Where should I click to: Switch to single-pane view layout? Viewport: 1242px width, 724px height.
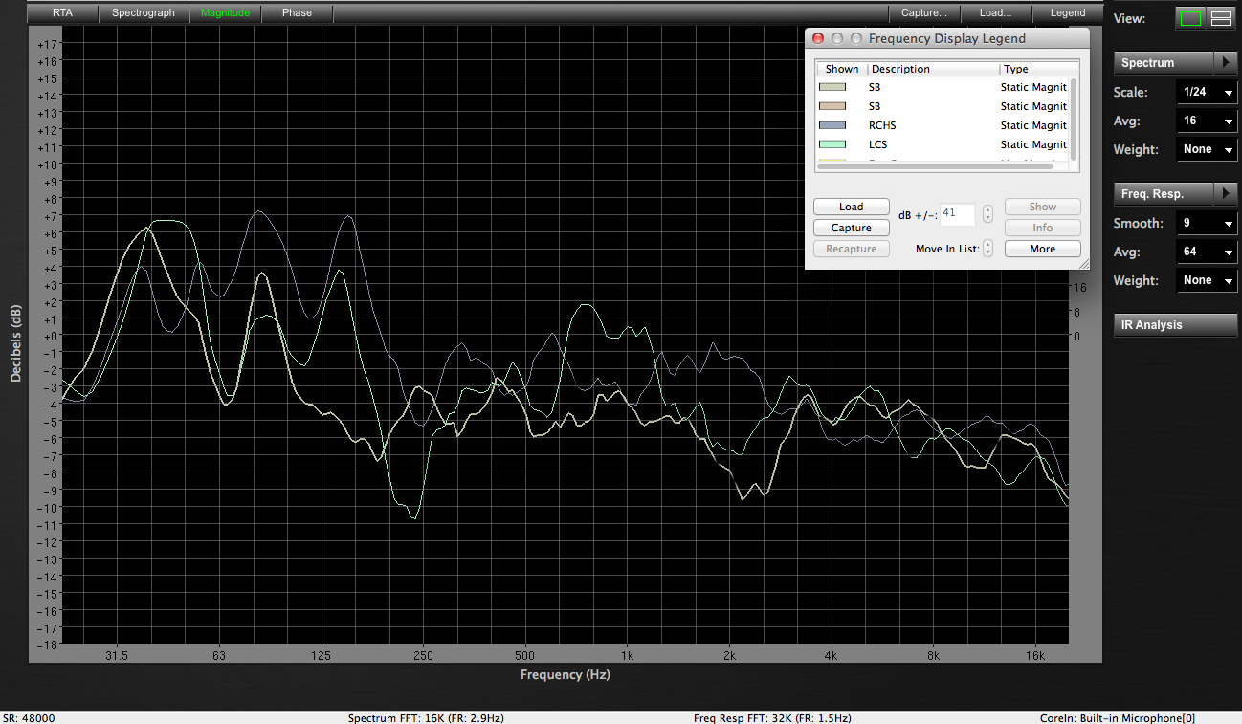(1190, 18)
